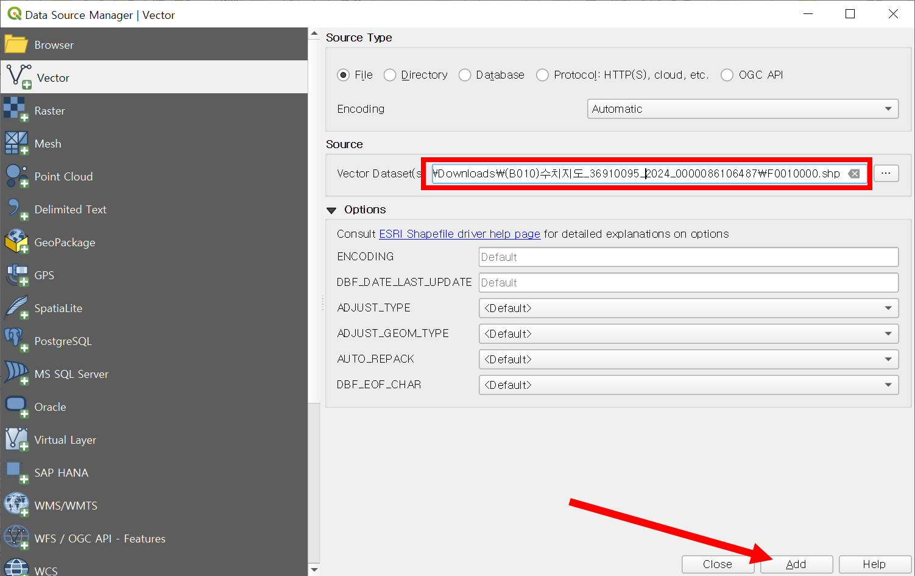Select the Vector source icon
The width and height of the screenshot is (915, 576).
click(x=18, y=77)
